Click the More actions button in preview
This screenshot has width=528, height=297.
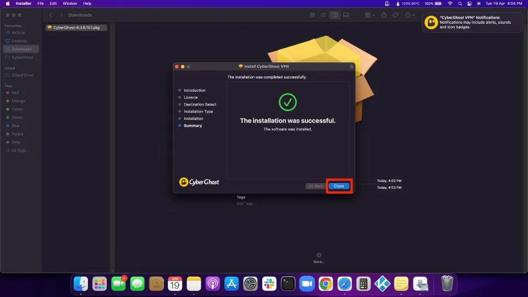(x=318, y=257)
